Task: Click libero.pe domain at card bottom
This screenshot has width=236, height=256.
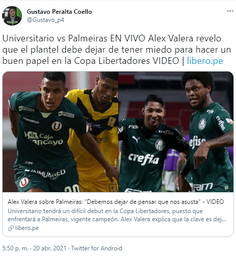Action: 27,228
